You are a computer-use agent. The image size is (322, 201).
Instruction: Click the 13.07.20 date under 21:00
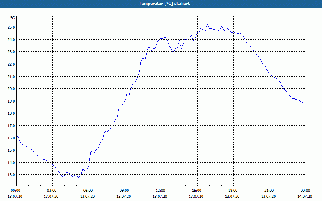[268, 197]
